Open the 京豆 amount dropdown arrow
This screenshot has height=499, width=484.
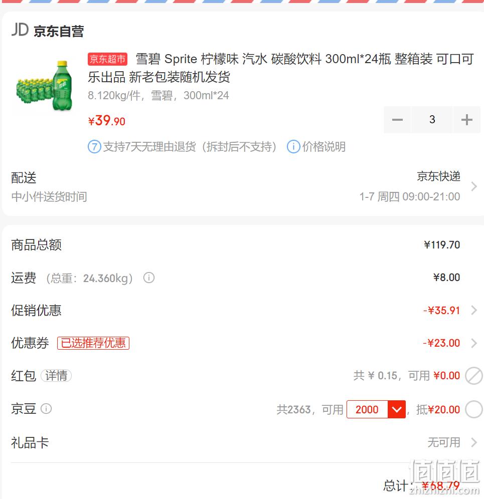396,409
